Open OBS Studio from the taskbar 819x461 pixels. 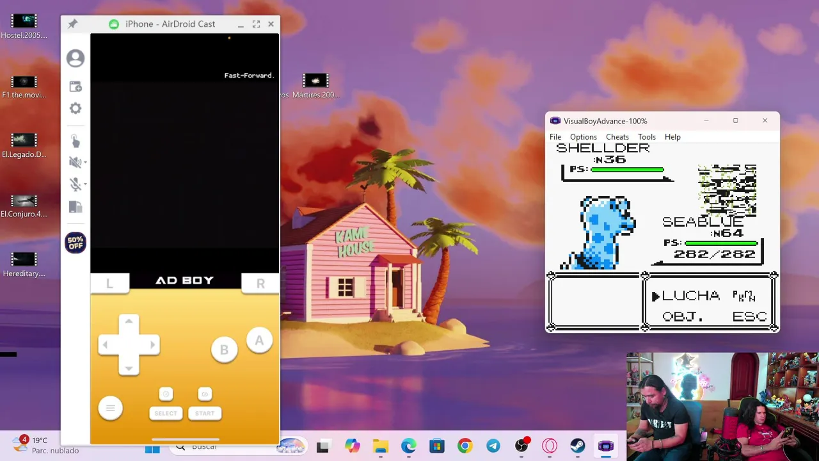click(x=521, y=446)
